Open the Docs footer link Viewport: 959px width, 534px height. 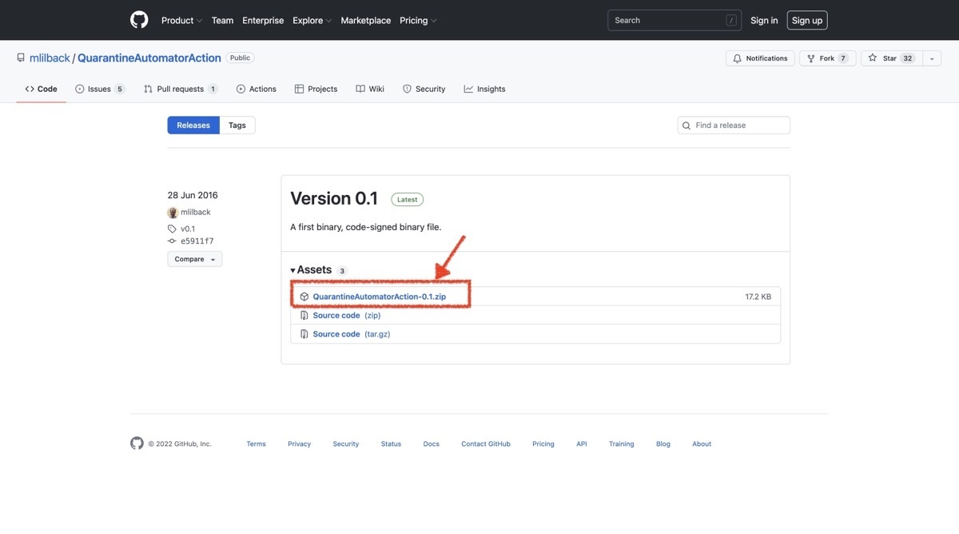[x=432, y=444]
